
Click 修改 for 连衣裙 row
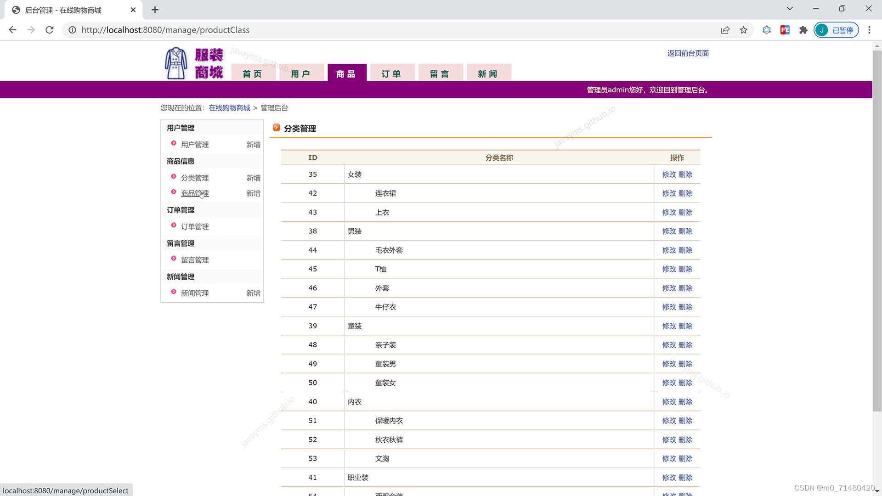coord(669,193)
